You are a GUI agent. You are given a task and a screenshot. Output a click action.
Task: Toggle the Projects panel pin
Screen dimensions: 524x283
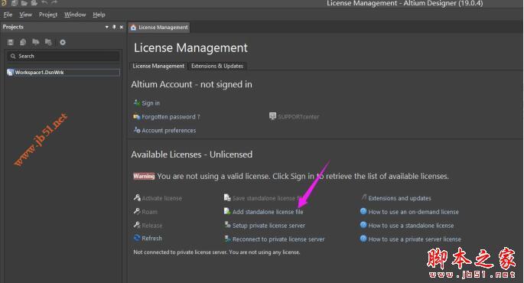point(114,27)
